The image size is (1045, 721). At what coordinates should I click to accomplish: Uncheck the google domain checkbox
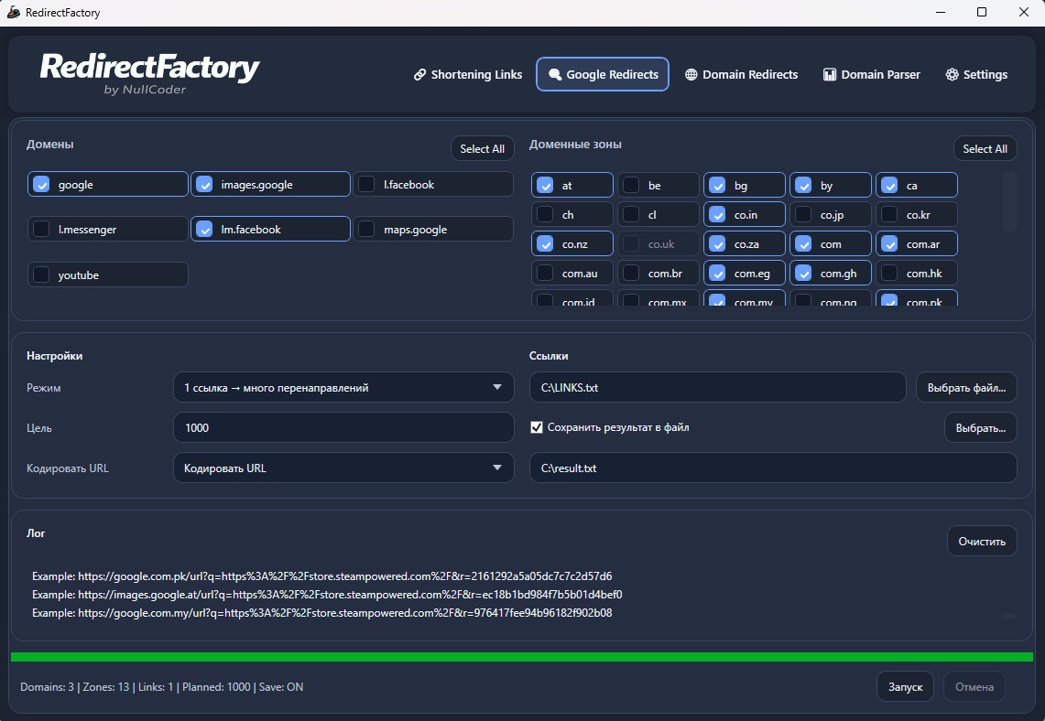(41, 185)
